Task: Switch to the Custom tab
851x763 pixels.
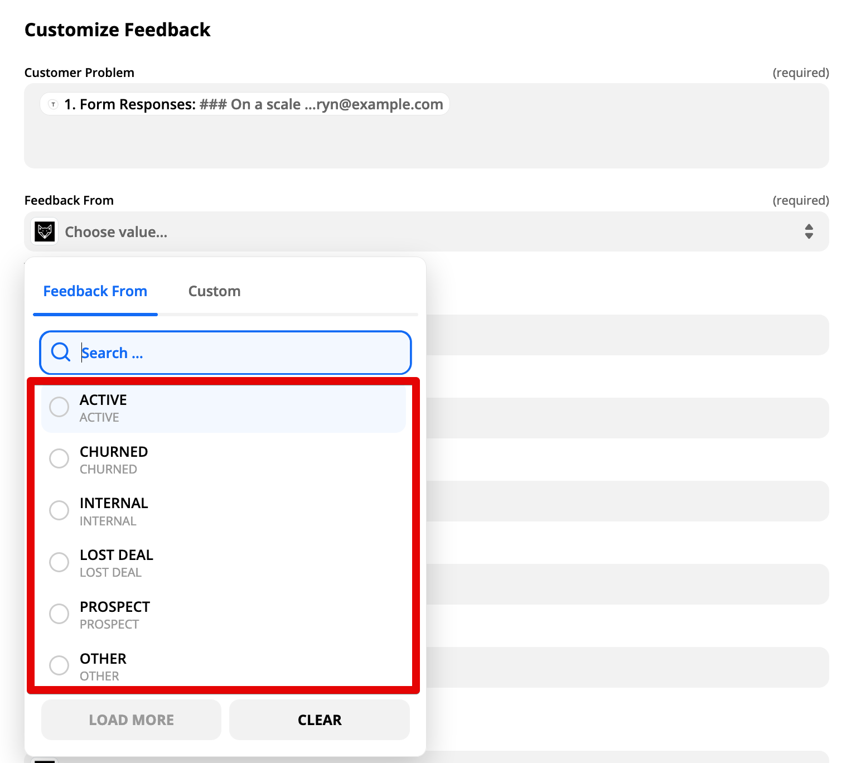Action: (x=214, y=291)
